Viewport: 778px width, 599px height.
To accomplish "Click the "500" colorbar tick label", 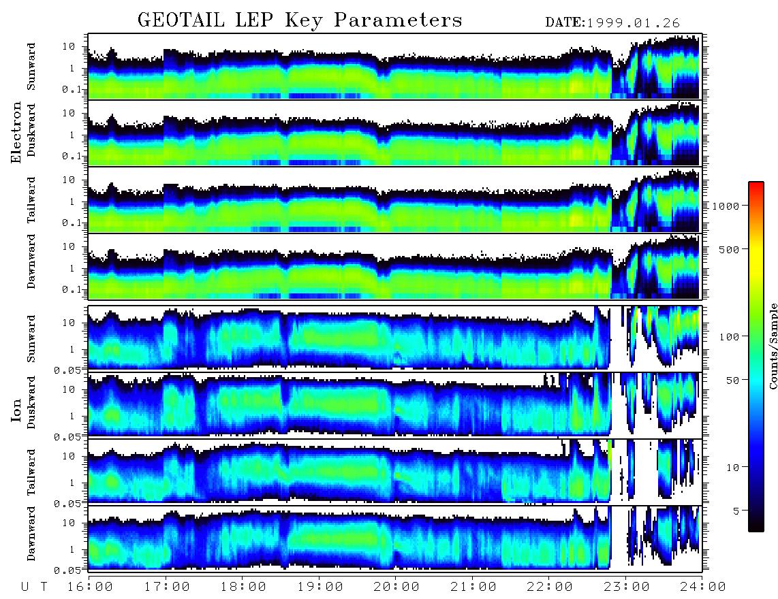I will (729, 249).
